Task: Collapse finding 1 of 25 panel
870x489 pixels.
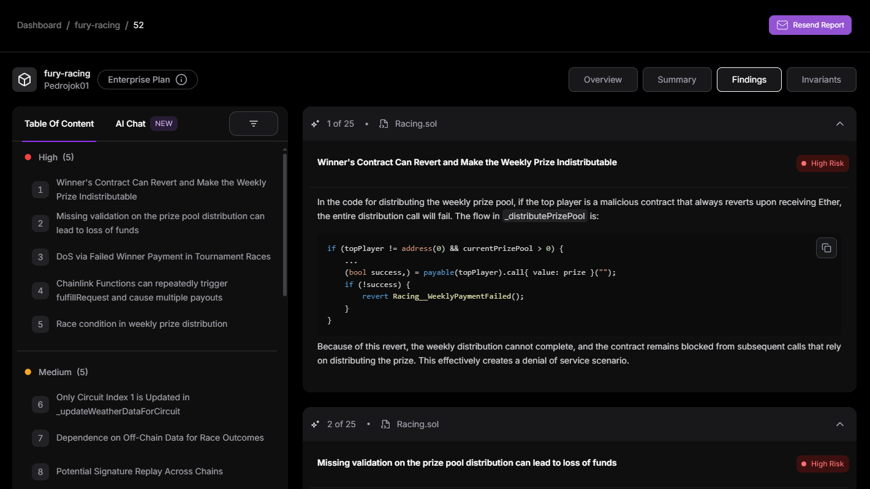Action: click(840, 124)
